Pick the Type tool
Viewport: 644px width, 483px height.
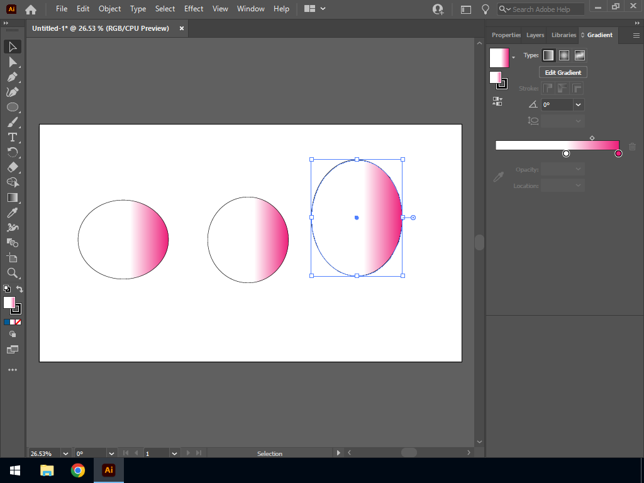pyautogui.click(x=12, y=137)
